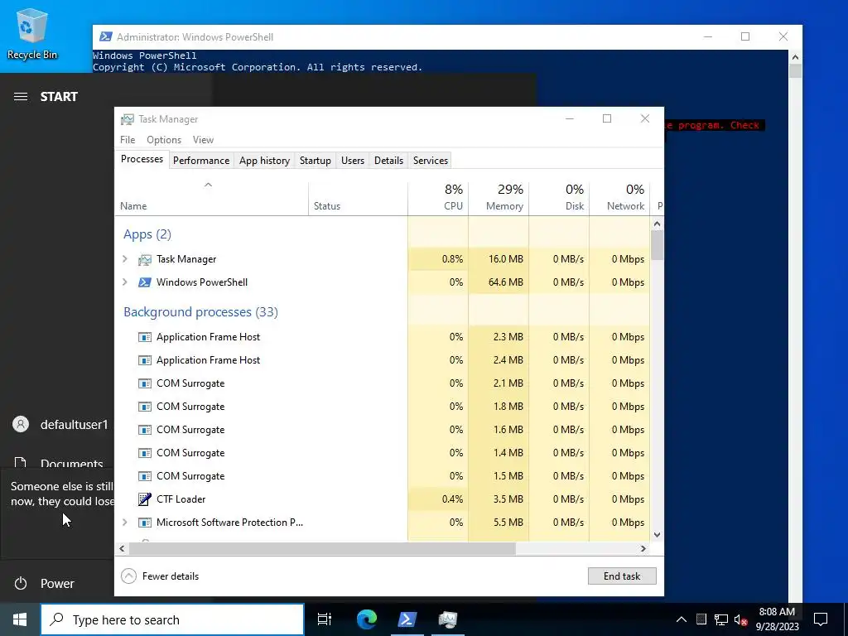
Task: Sort processes by CPU column
Action: pos(438,197)
